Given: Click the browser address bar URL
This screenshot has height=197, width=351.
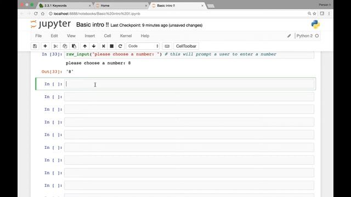Looking at the screenshot, I should [x=97, y=14].
